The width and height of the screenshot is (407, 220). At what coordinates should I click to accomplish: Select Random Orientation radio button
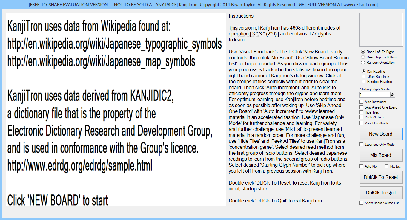tap(378, 63)
